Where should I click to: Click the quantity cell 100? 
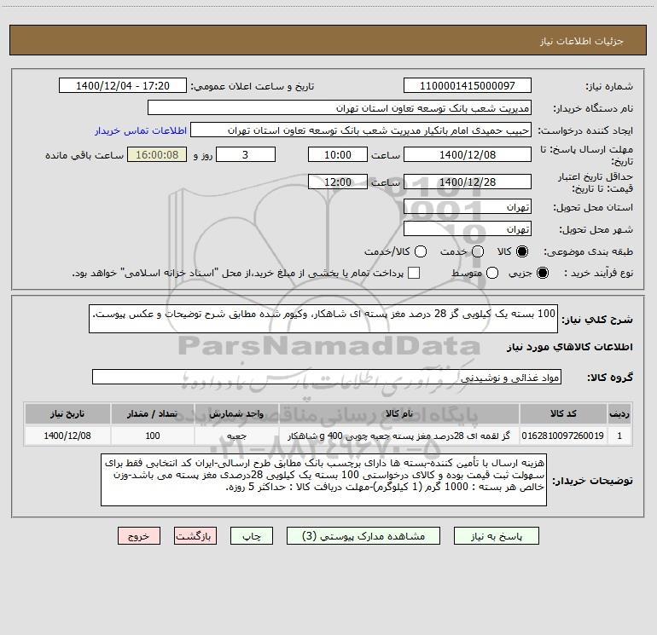coord(153,436)
